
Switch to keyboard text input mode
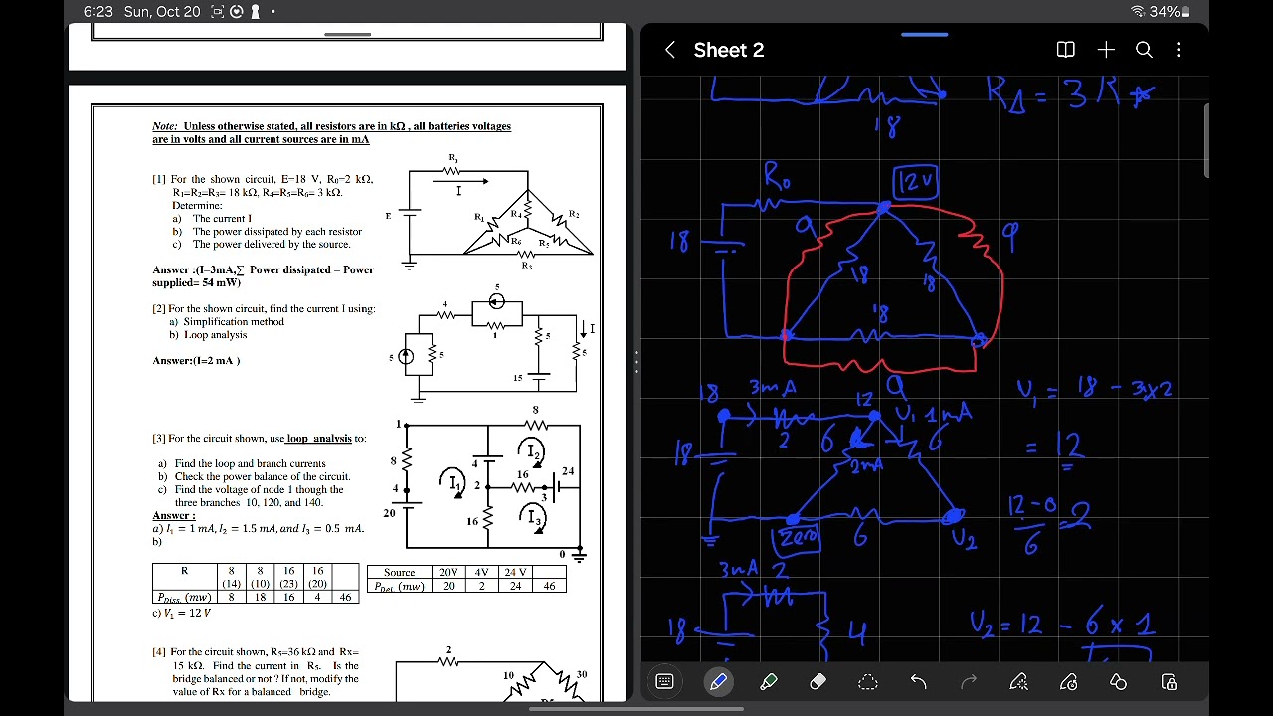point(665,681)
